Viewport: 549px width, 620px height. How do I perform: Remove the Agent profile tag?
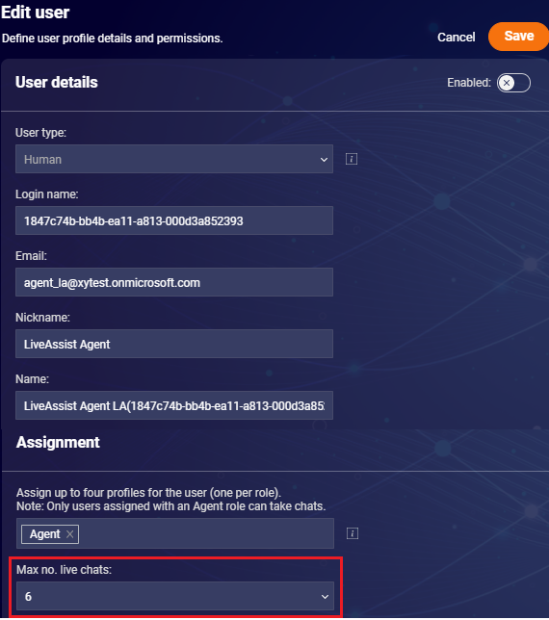point(70,534)
